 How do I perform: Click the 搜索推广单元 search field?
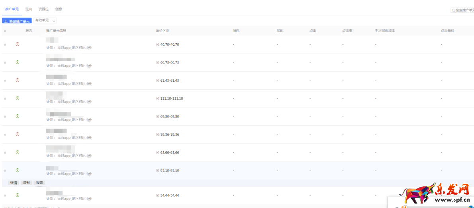[463, 10]
